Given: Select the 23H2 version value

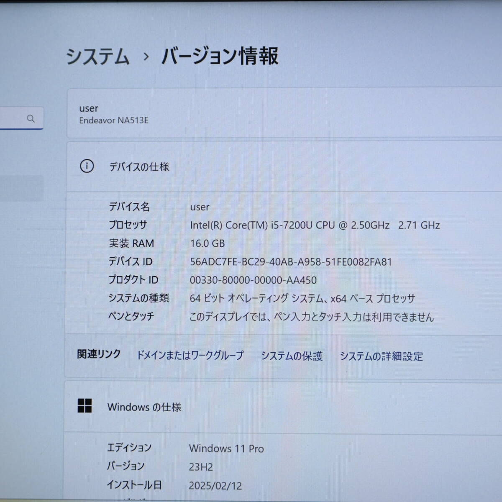Looking at the screenshot, I should [201, 467].
